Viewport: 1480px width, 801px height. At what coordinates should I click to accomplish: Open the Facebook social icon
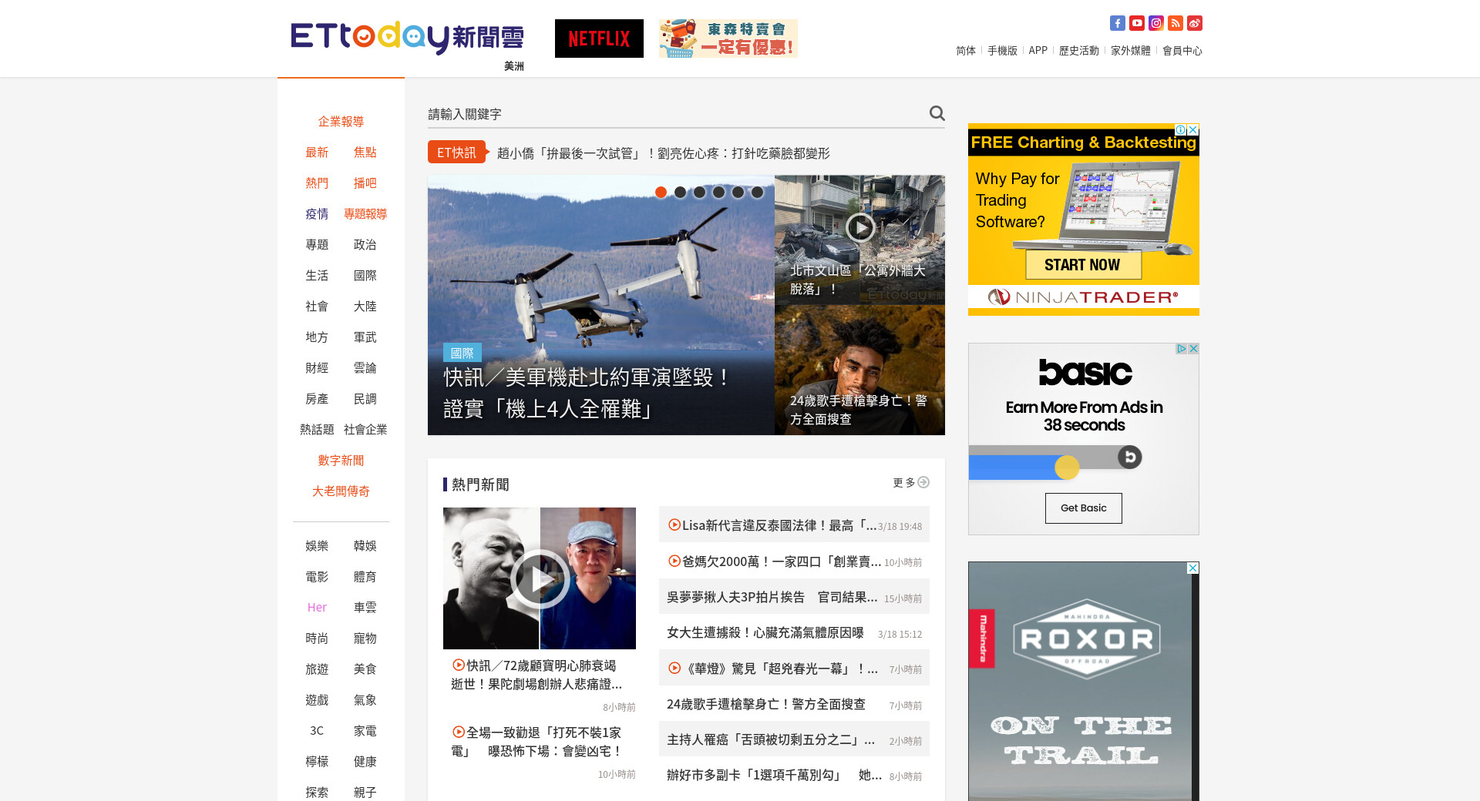point(1117,23)
